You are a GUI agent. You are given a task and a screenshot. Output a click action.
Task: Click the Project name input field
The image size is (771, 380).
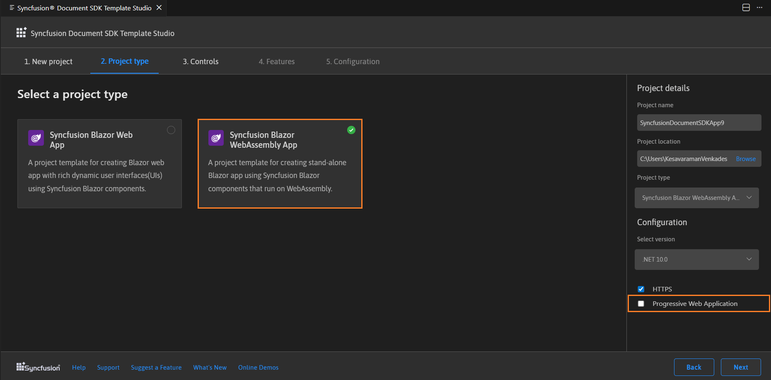[x=698, y=123]
